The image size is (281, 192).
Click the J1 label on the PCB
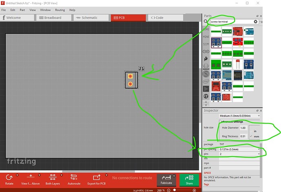[142, 68]
